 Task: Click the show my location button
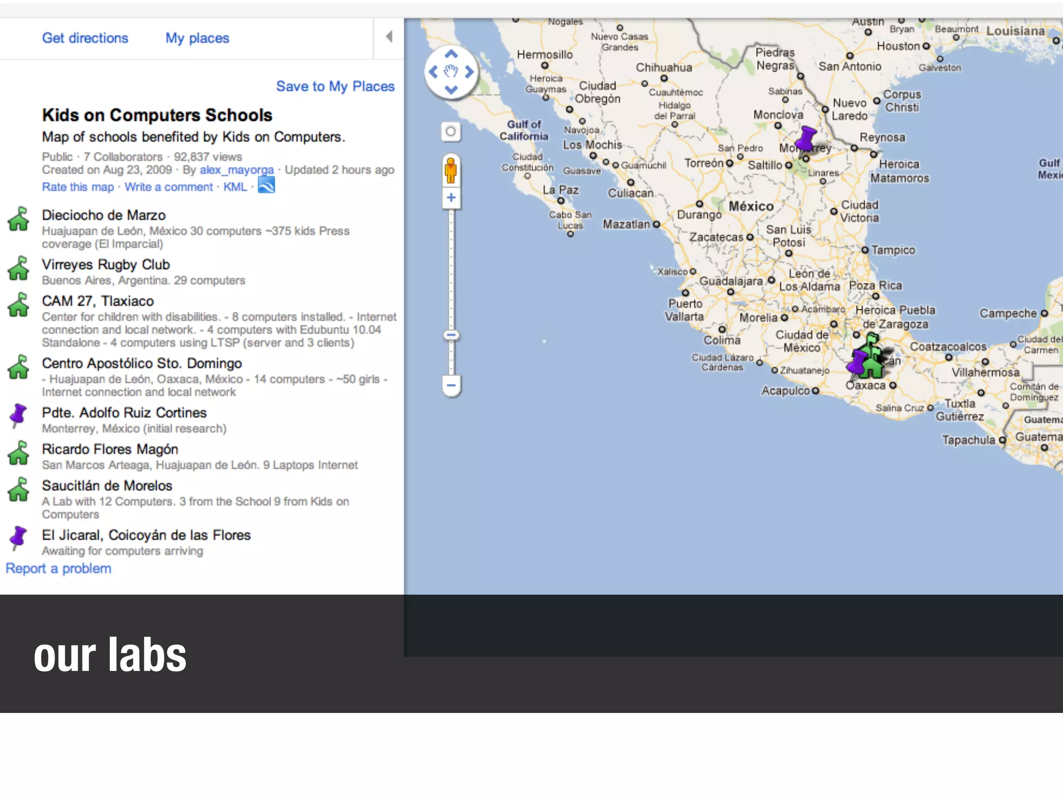[451, 132]
